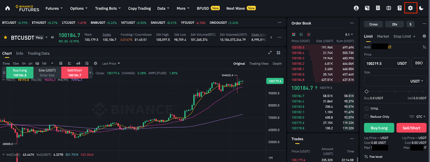Open the language globe icon
The image size is (430, 162).
(x=389, y=8)
